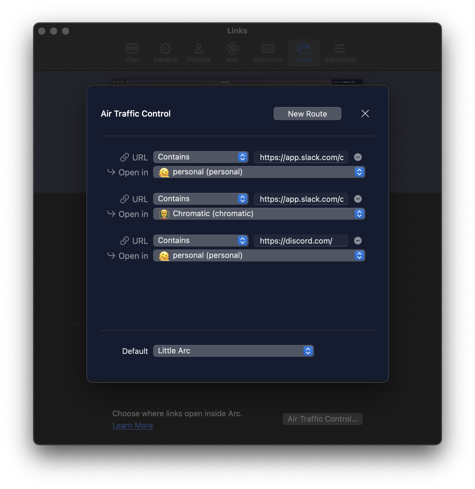Open the first Slack route's personal profile dropdown
Screen dimensions: 475x489
[259, 172]
